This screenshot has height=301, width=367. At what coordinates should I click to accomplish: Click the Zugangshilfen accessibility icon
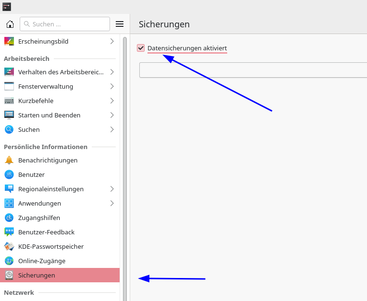pos(9,218)
